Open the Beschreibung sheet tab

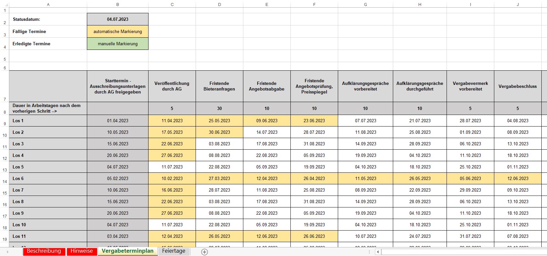pyautogui.click(x=44, y=251)
